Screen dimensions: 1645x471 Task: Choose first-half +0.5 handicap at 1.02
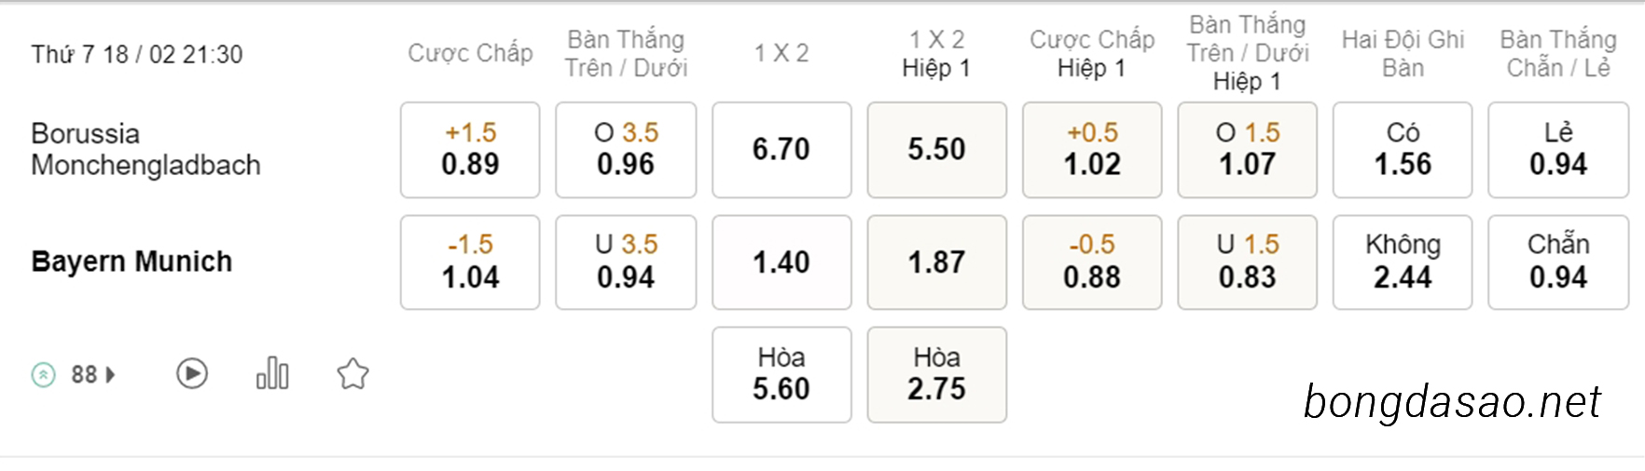pyautogui.click(x=1092, y=150)
